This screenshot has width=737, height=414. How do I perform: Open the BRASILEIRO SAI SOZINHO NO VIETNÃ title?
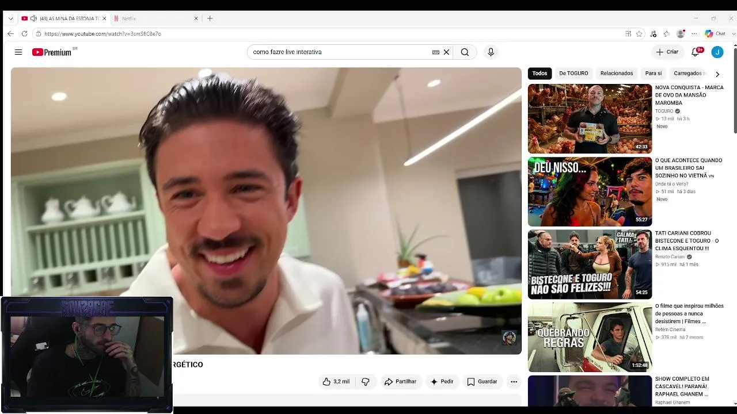[x=689, y=168]
